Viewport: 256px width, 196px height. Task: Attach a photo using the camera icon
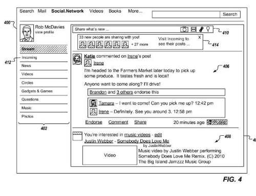click(184, 30)
